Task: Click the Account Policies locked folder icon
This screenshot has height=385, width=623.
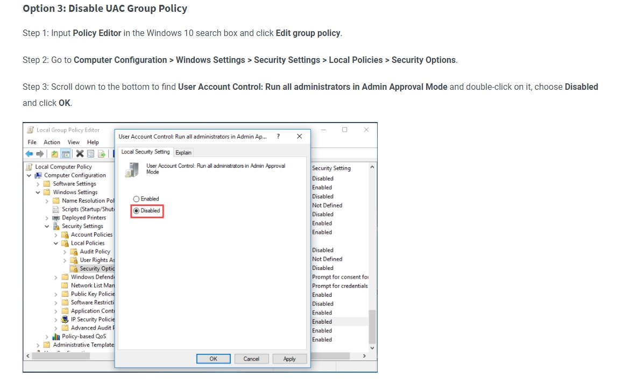Action: [65, 235]
